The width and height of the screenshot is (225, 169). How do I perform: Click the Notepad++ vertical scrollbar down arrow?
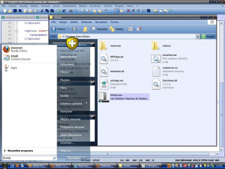click(x=221, y=150)
